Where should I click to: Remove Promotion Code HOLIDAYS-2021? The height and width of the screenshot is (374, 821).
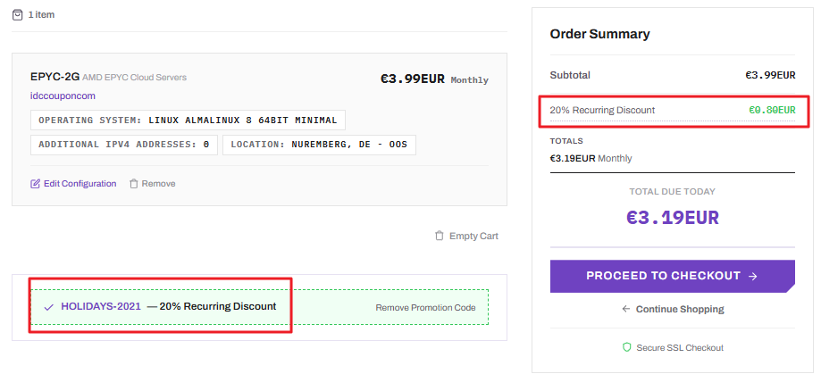tap(425, 308)
